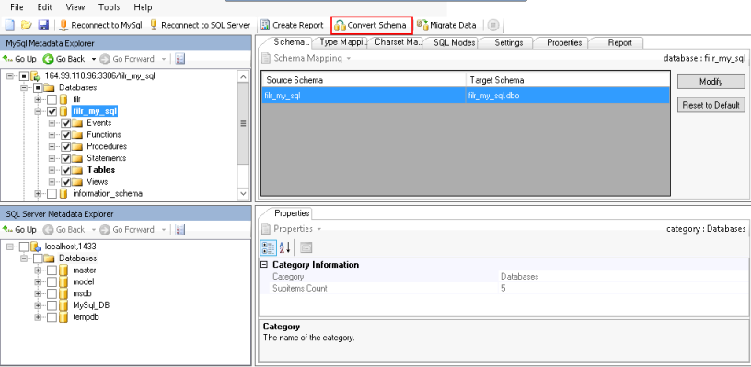
Task: Click the tempdb database icon
Action: (x=64, y=317)
